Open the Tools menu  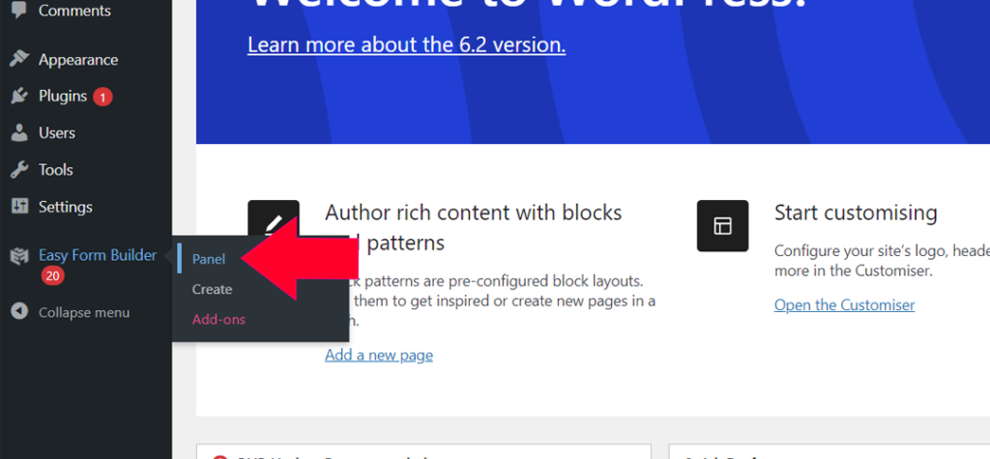(x=55, y=170)
